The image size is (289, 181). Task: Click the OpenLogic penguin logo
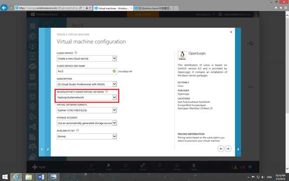pyautogui.click(x=182, y=55)
